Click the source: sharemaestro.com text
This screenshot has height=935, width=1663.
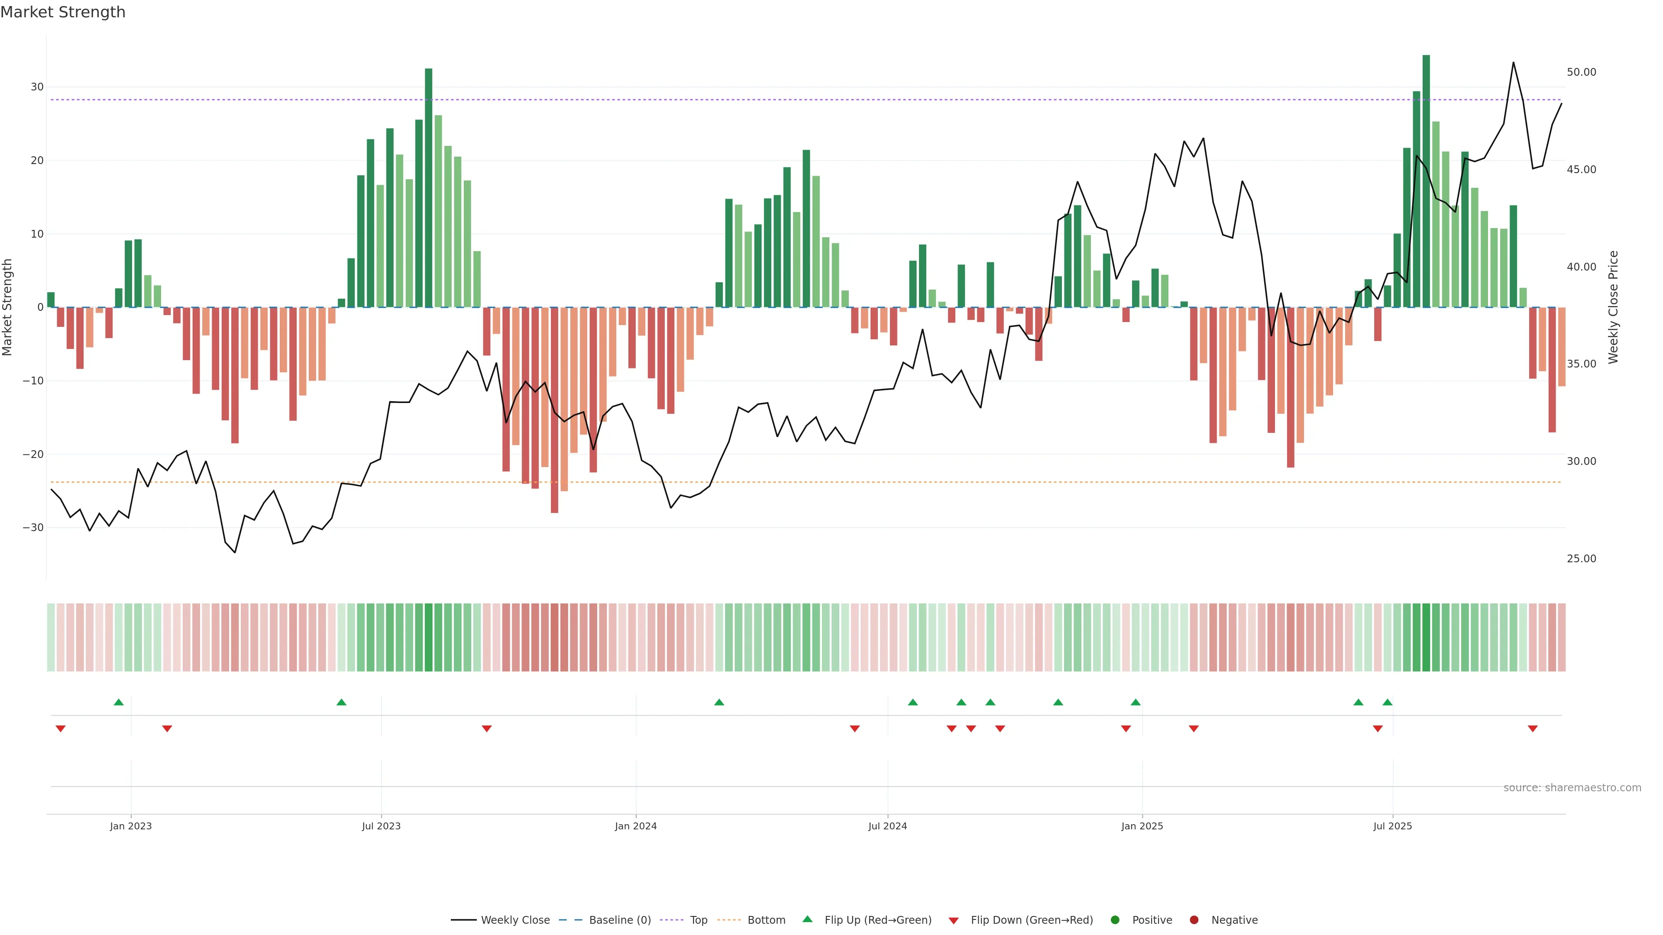pos(1572,787)
